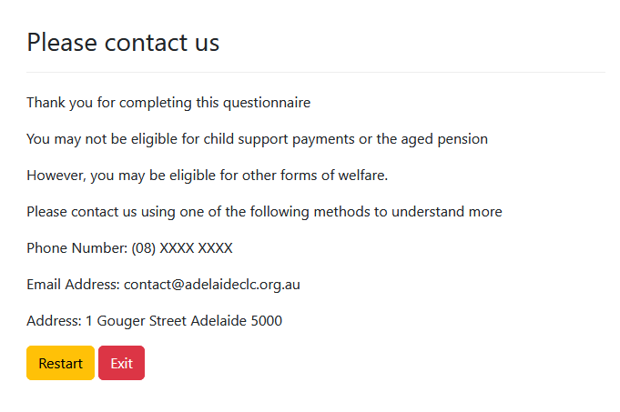Click the horizontal divider under the heading
This screenshot has height=412, width=620.
(315, 72)
